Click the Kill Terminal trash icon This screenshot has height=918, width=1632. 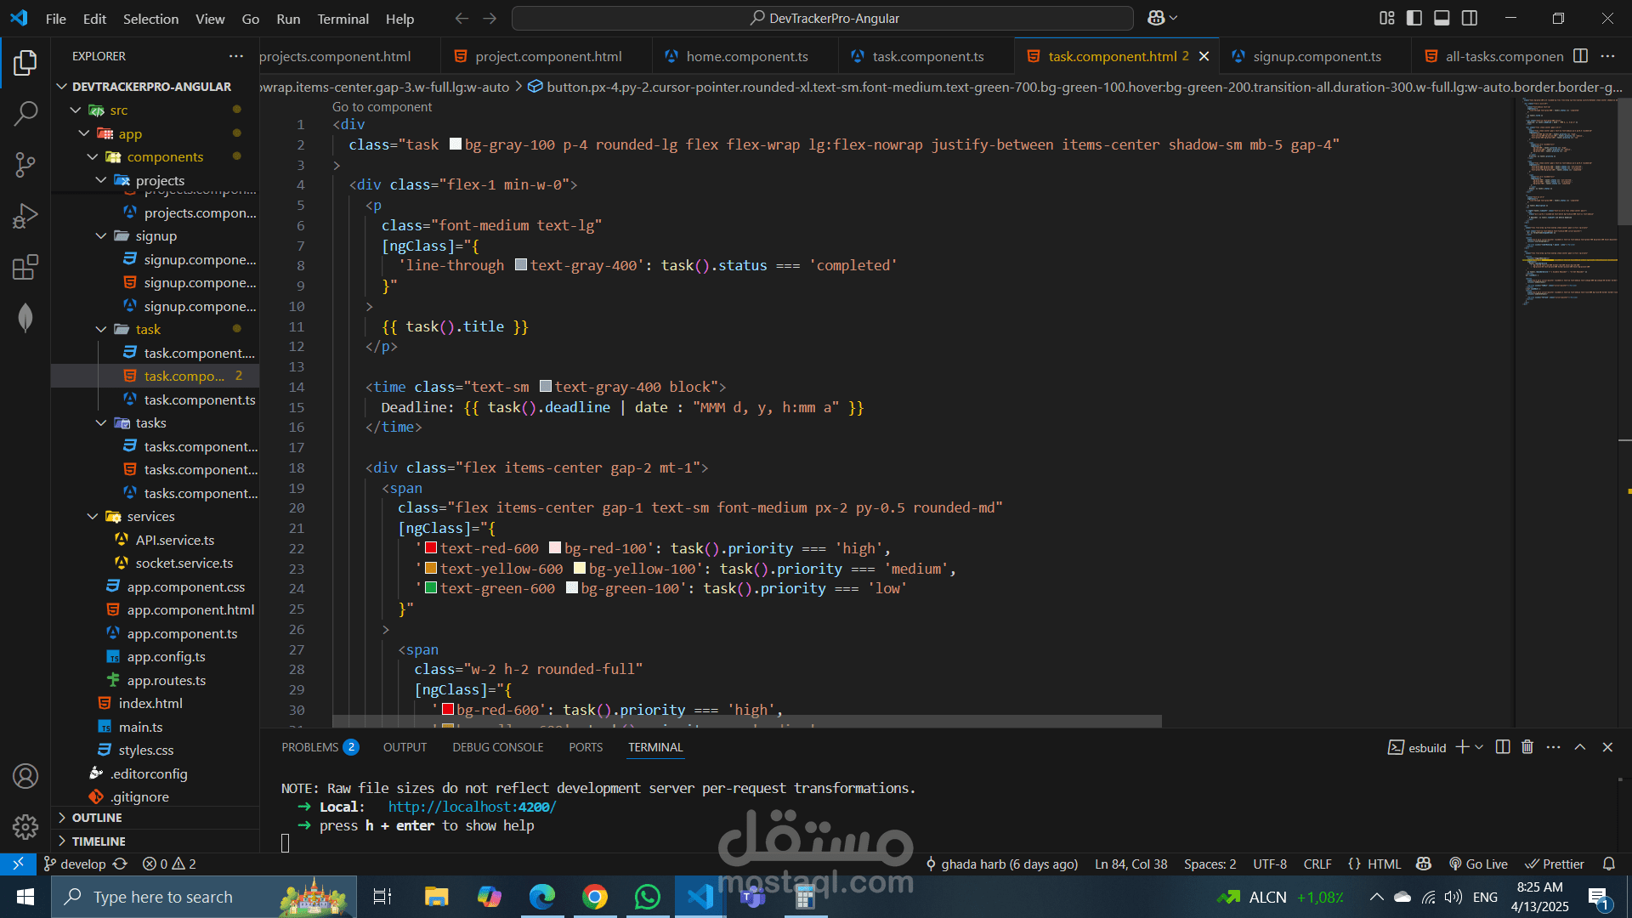1527,747
